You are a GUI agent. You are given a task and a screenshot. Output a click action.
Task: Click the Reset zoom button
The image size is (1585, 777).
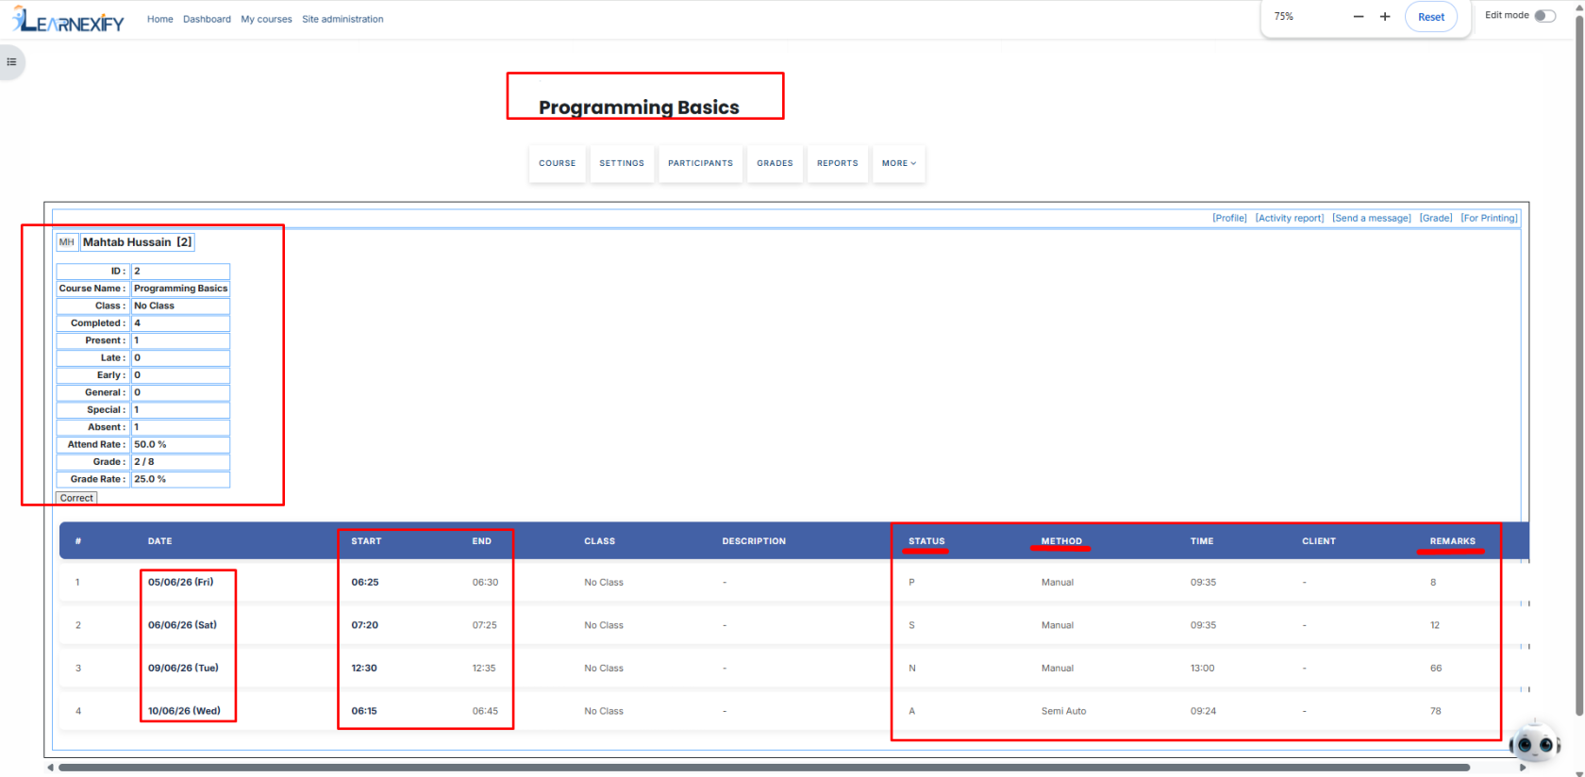click(x=1431, y=17)
